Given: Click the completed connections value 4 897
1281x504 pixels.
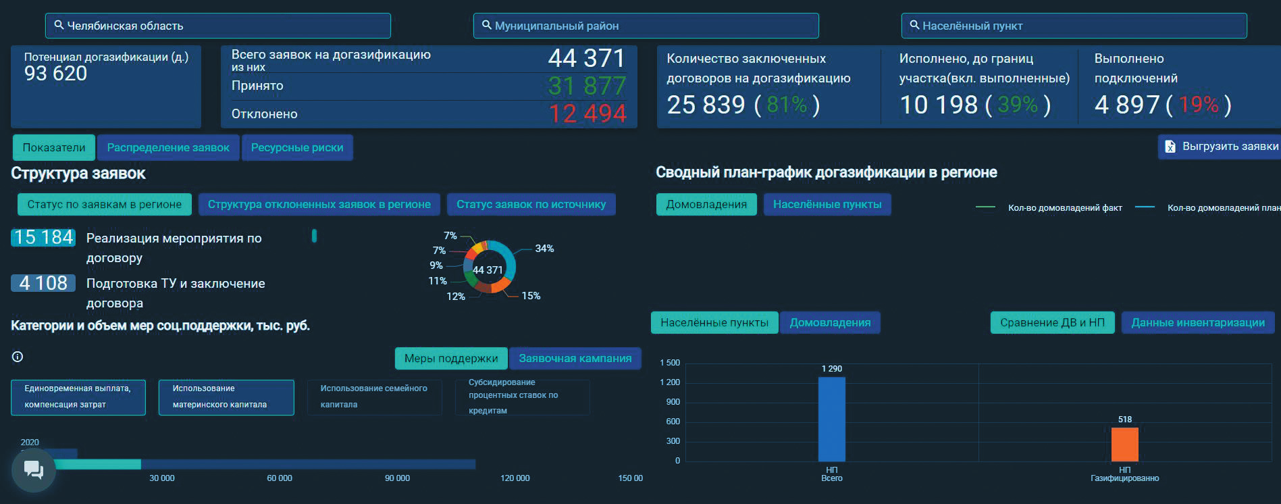Looking at the screenshot, I should (x=1127, y=105).
